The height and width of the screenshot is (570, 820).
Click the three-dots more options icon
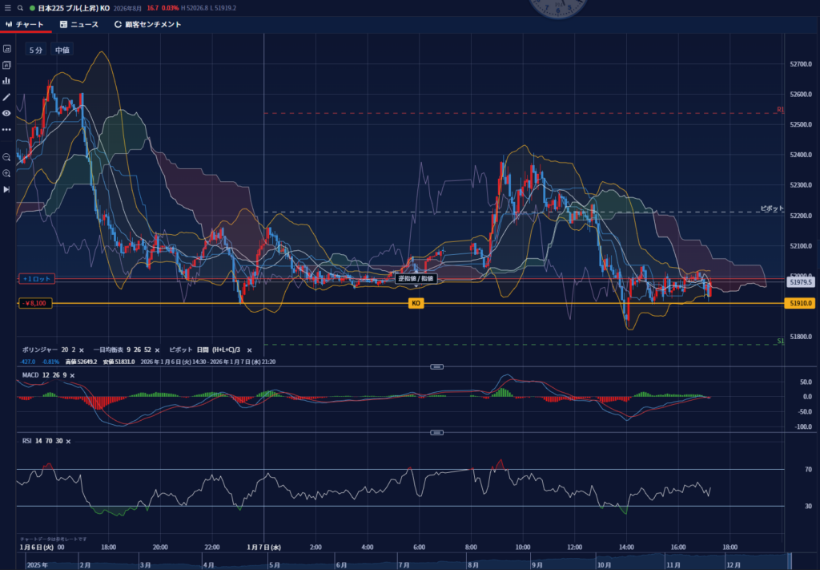[6, 129]
